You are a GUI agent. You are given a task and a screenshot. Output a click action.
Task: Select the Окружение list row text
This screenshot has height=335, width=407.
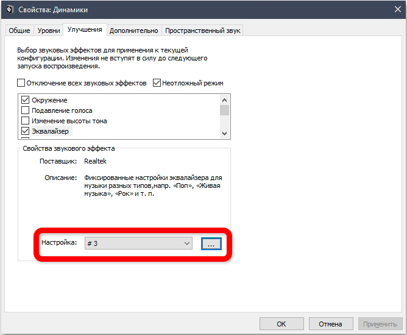[x=49, y=100]
